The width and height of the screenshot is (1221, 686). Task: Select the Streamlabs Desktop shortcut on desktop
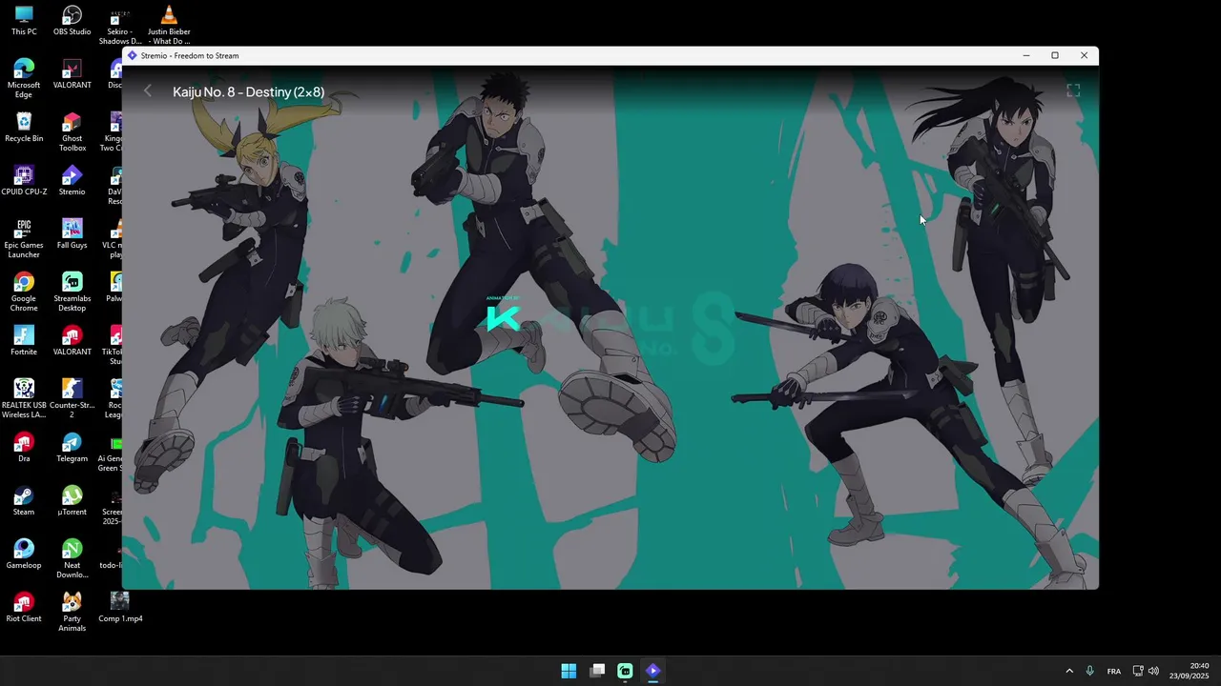(x=72, y=293)
